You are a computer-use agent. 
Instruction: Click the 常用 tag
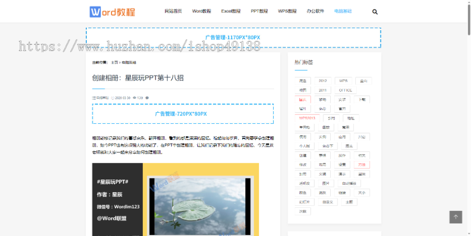345,127
